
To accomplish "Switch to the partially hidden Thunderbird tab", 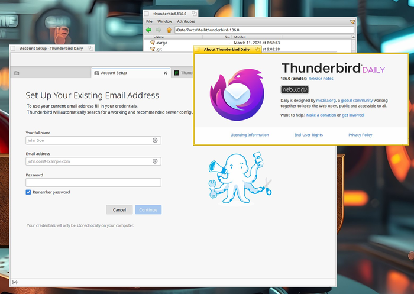I will 183,73.
